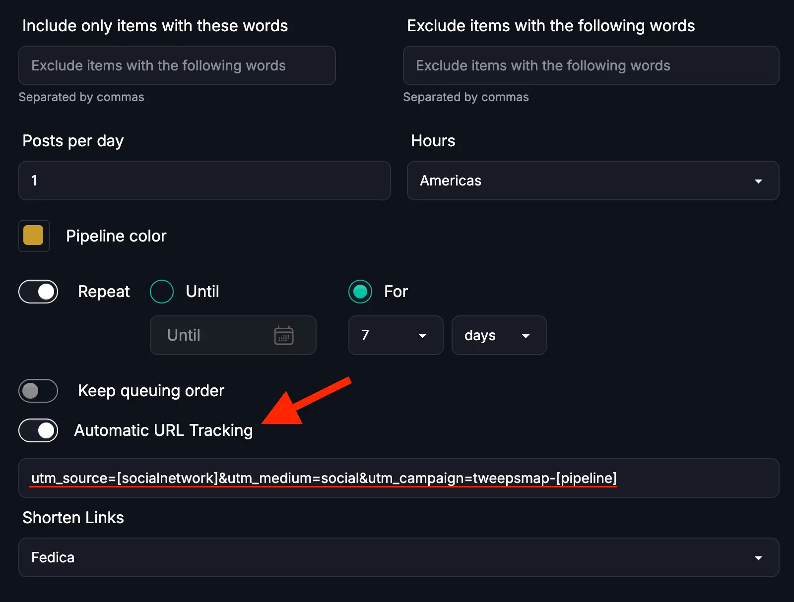Click the 7 dropdown caret arrow
This screenshot has width=794, height=602.
coord(422,336)
